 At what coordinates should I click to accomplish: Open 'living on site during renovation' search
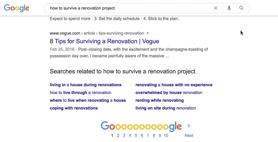165,108
